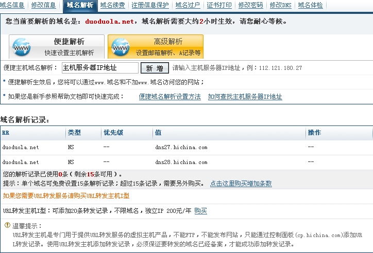Open the 修改DNS tab

281,5
